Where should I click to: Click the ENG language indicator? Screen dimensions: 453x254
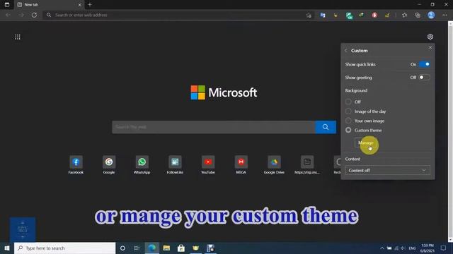(412, 248)
